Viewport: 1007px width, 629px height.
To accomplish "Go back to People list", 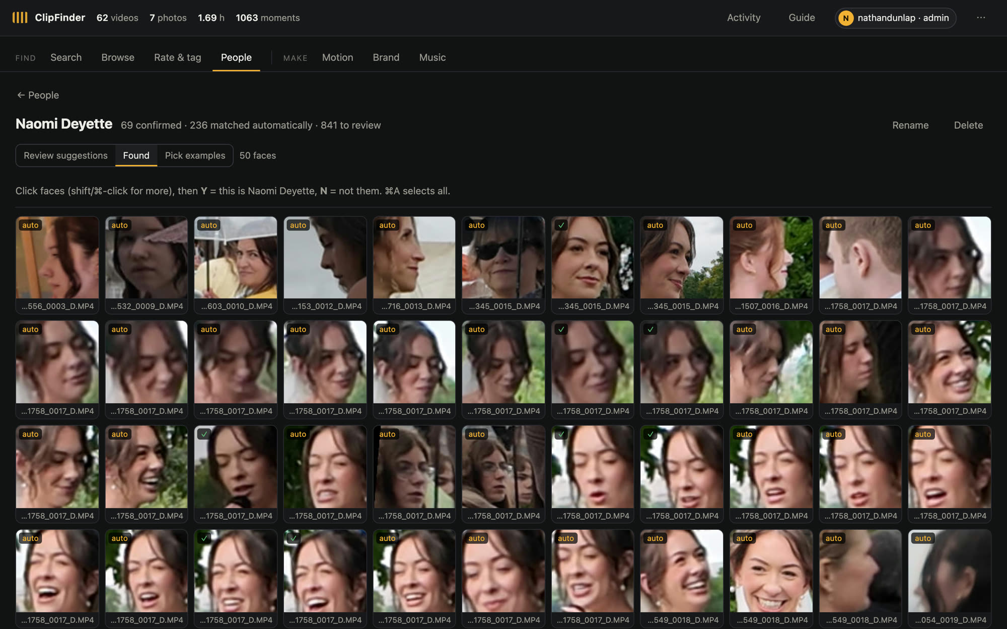I will point(38,95).
